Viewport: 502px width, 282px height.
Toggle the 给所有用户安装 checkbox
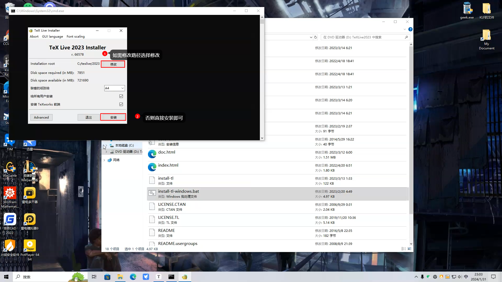(121, 96)
